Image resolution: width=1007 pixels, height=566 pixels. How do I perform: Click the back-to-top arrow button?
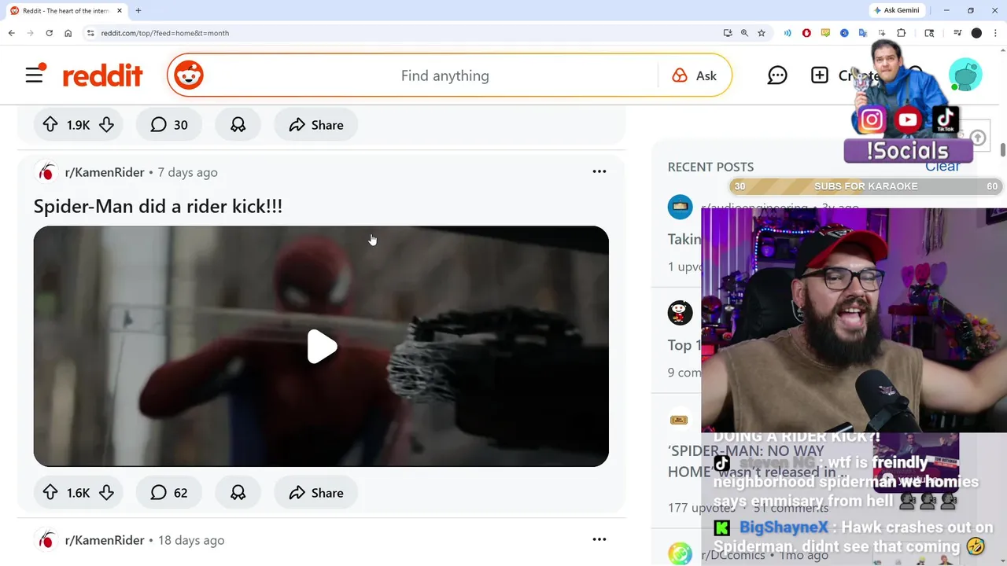978,138
